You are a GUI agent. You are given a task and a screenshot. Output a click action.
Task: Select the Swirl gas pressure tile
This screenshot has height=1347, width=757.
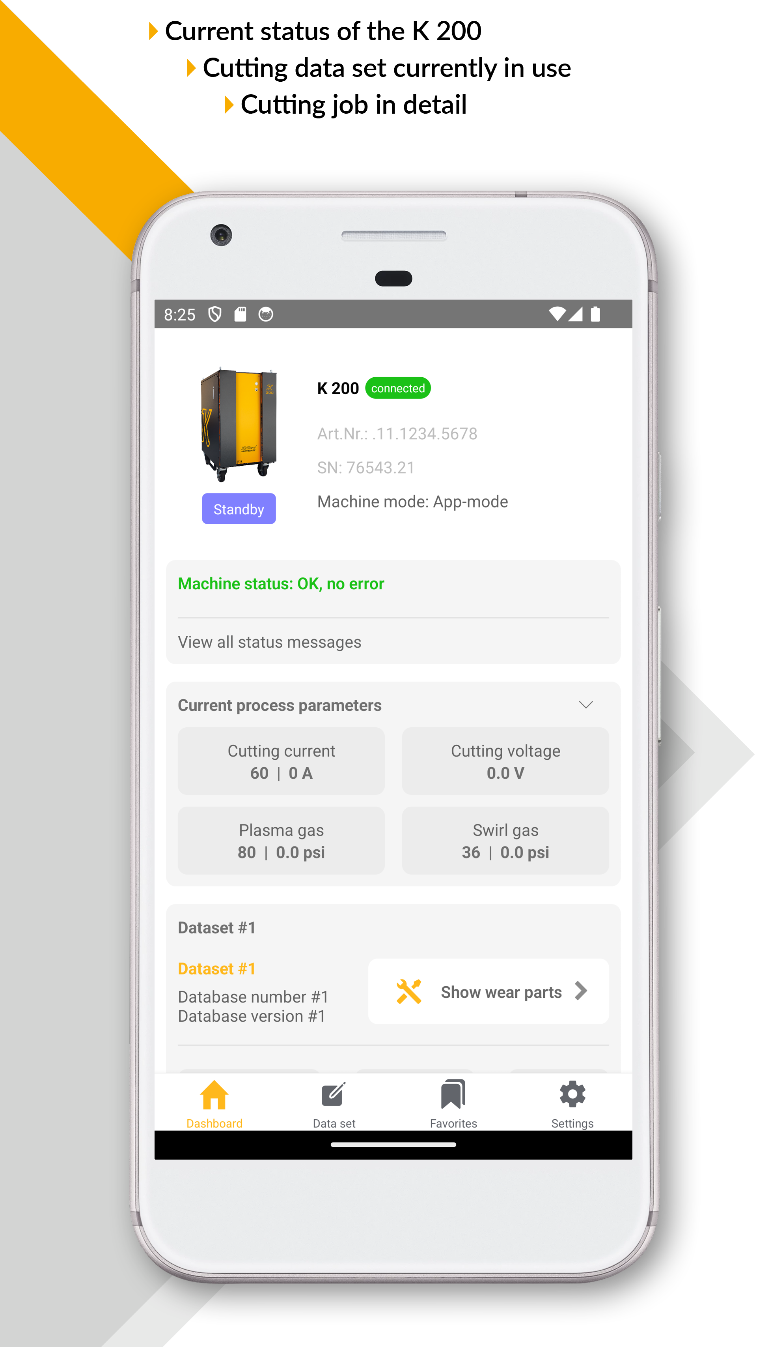coord(505,841)
